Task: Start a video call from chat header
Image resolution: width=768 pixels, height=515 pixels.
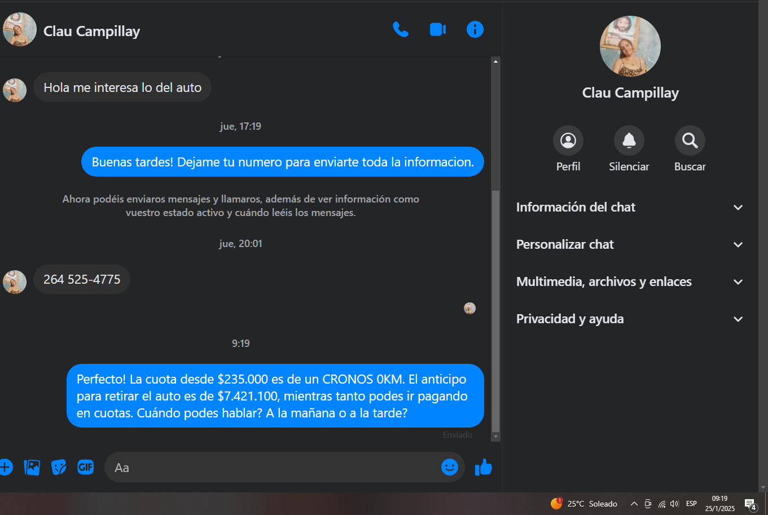Action: (x=438, y=29)
